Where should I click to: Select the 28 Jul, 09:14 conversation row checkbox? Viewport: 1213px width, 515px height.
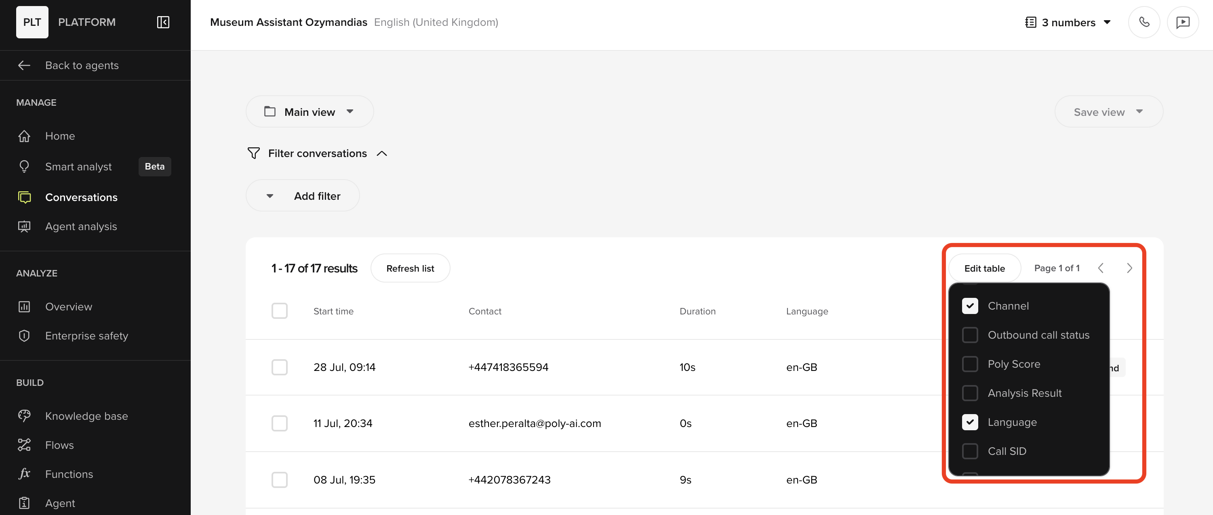279,367
